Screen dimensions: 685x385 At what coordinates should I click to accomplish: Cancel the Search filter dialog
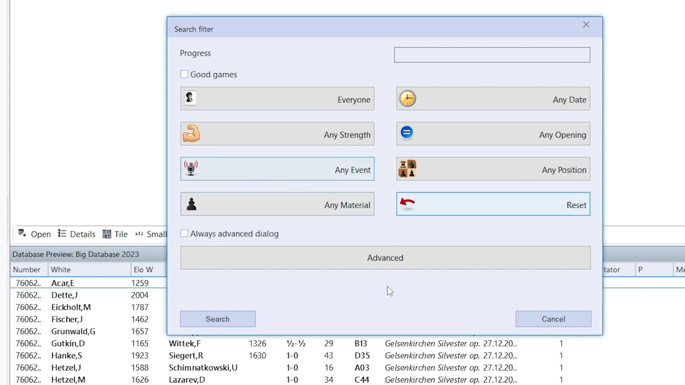point(553,319)
